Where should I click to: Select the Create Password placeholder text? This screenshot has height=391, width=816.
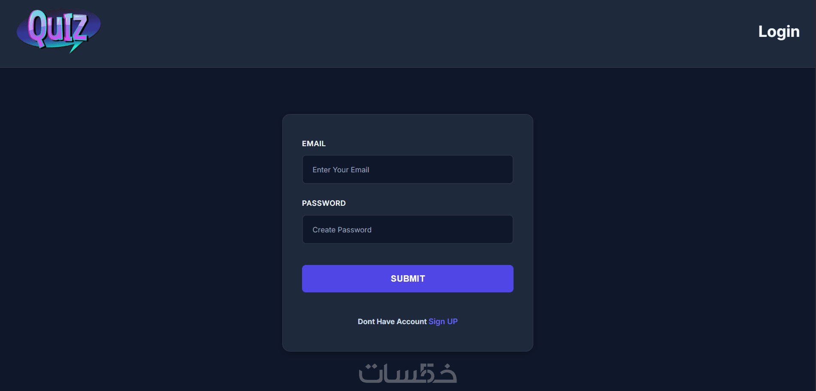(342, 230)
